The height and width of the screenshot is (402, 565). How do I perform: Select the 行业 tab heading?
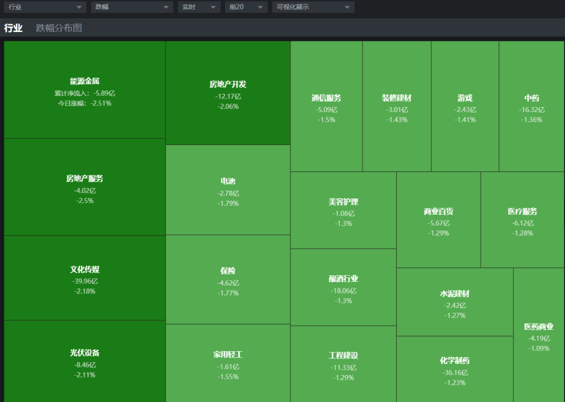(x=13, y=28)
